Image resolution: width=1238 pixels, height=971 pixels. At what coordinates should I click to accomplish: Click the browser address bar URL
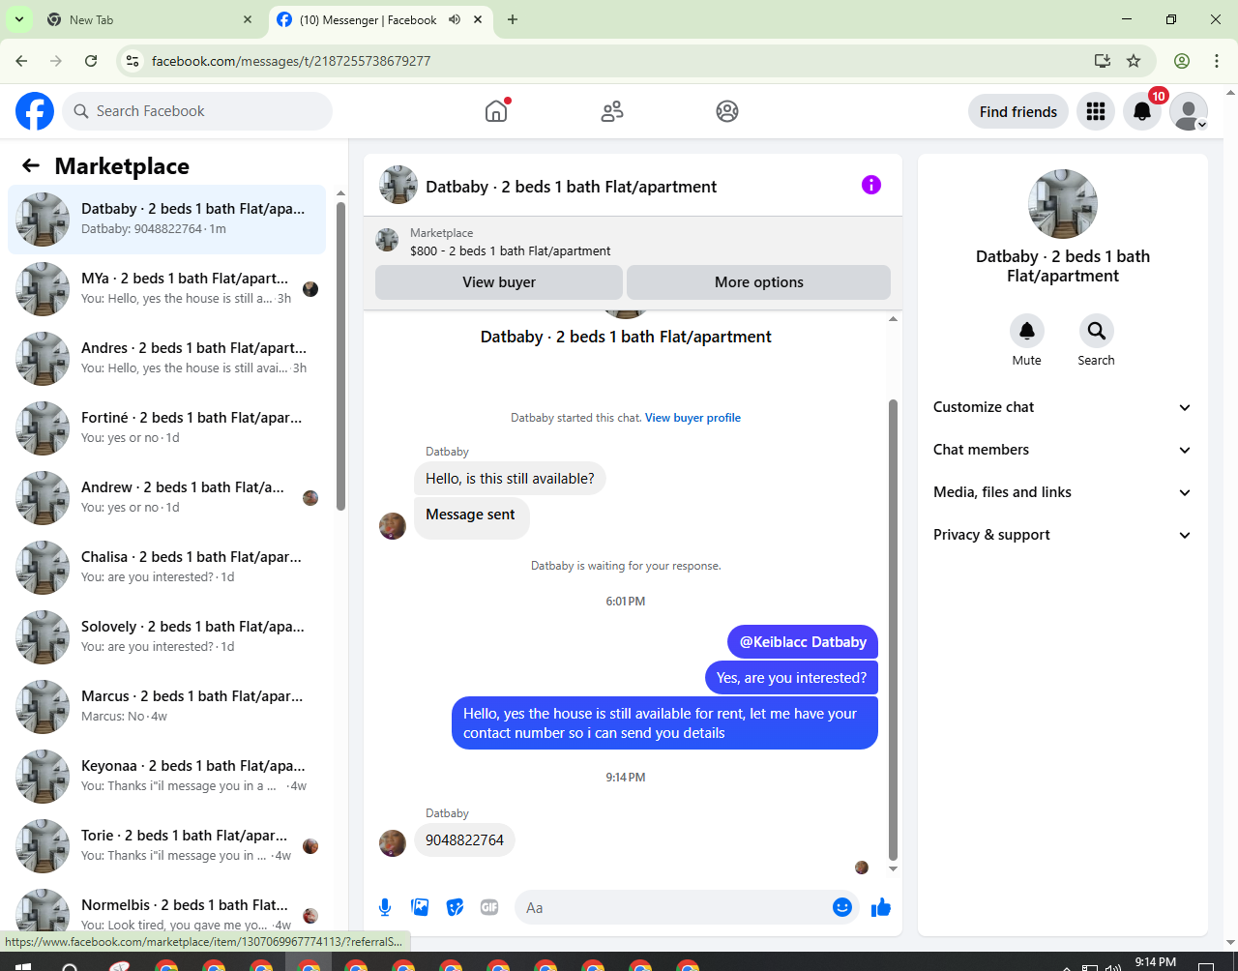pos(291,61)
